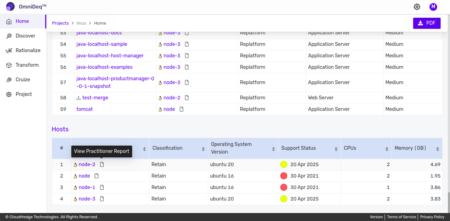
Task: Sort by Support Status column arrows
Action: pyautogui.click(x=336, y=149)
